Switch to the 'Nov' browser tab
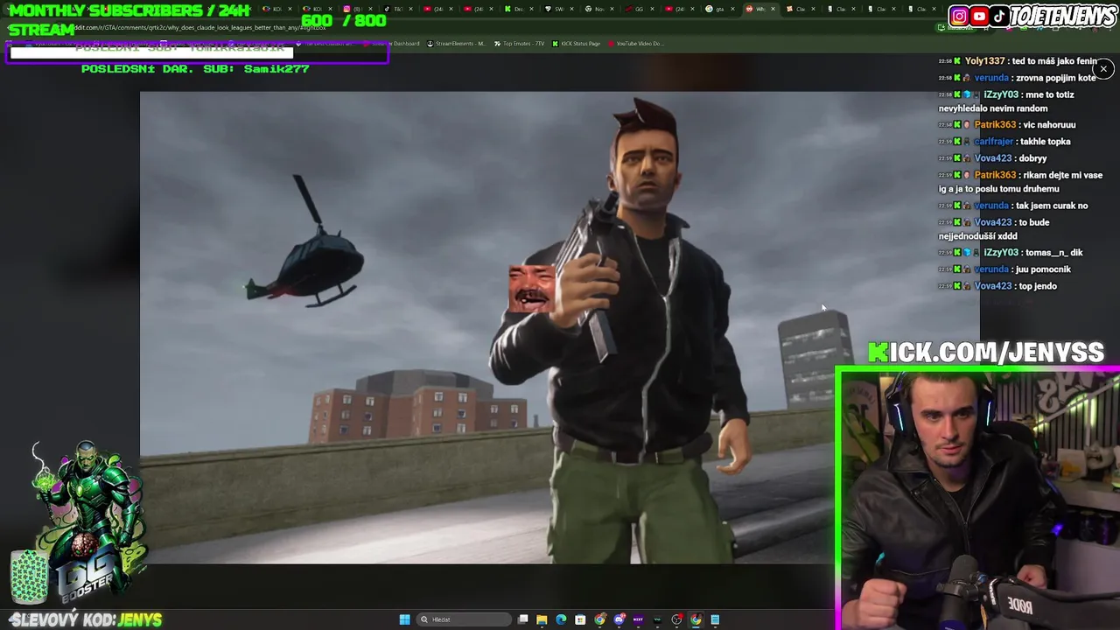Screen dimensions: 1120x630 (598, 9)
